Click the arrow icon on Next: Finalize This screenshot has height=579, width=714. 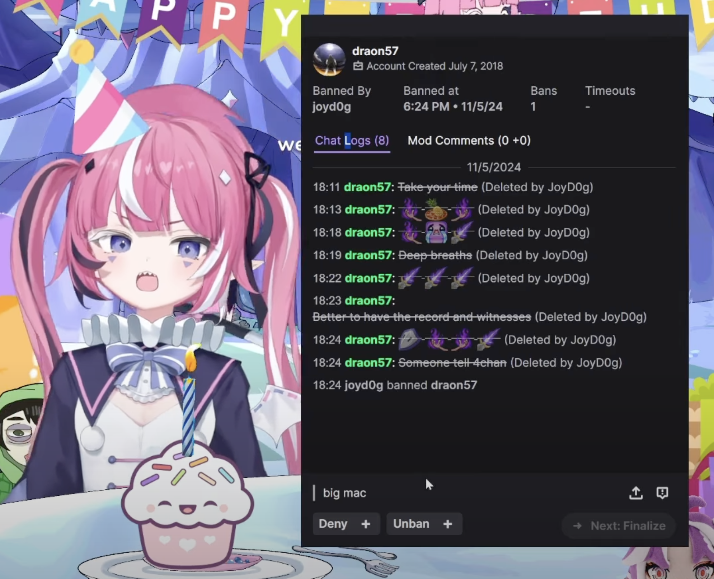point(577,526)
